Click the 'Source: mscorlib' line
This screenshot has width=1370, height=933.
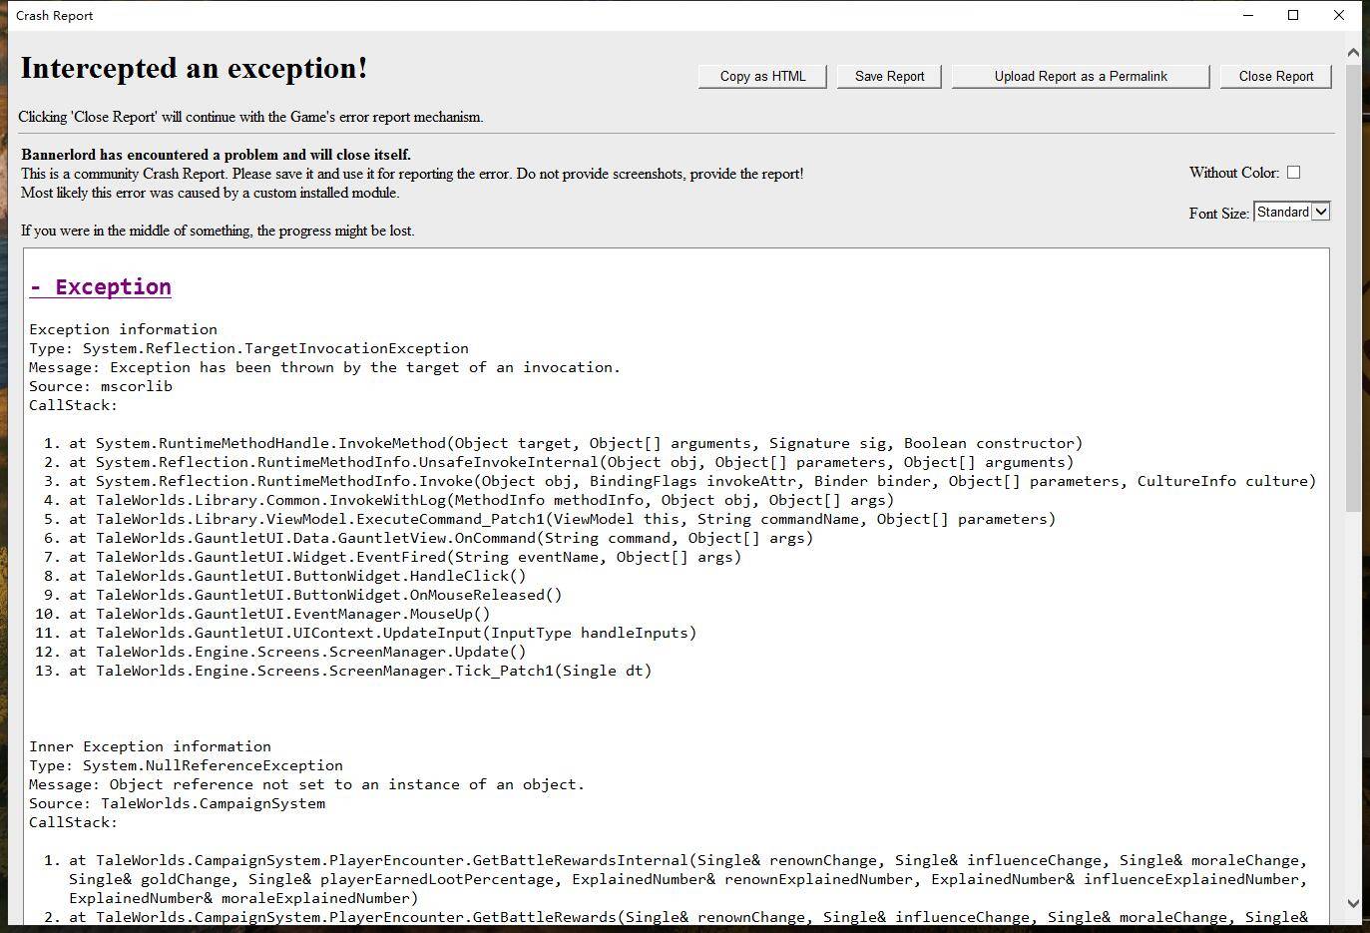101,386
